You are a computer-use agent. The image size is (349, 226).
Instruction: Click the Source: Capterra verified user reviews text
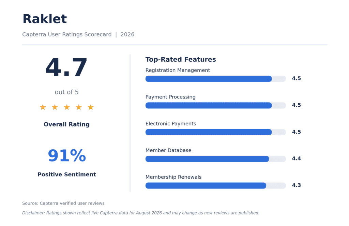tap(63, 203)
